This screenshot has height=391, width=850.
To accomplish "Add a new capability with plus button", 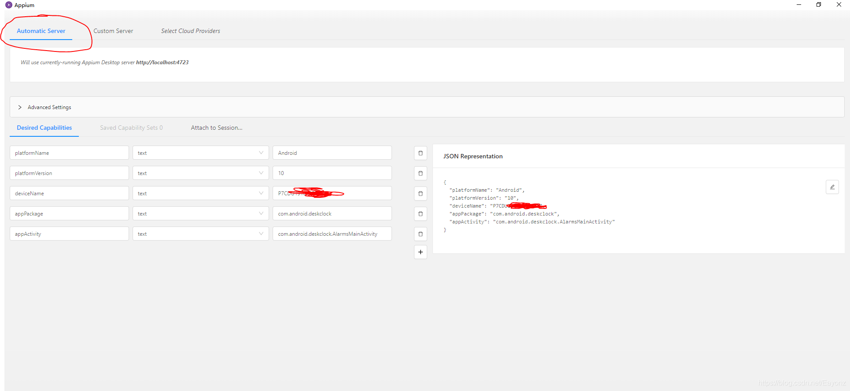I will tap(421, 252).
